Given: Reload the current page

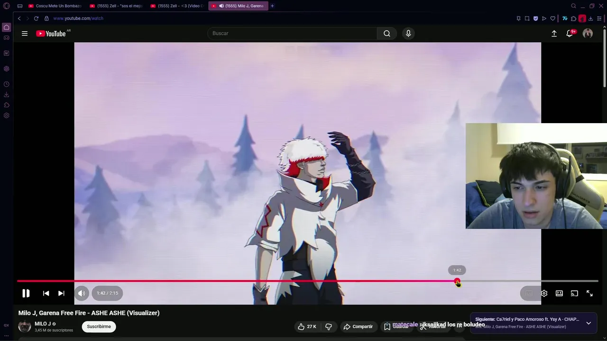Looking at the screenshot, I should point(36,18).
